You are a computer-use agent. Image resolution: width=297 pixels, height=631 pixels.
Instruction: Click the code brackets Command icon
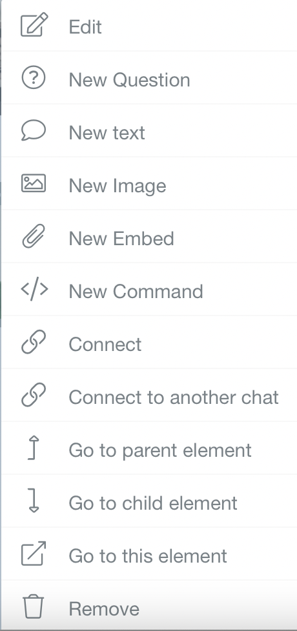tap(34, 289)
